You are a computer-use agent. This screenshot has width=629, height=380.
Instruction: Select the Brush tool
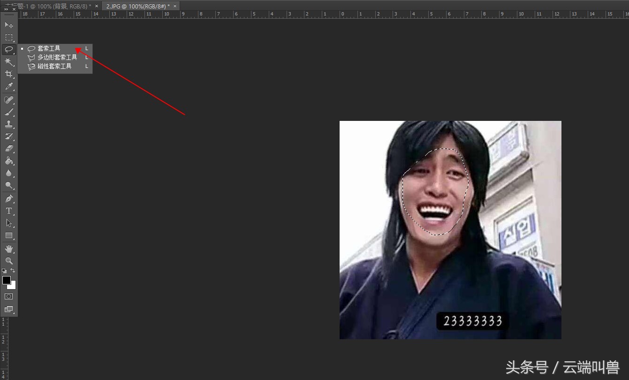pos(8,112)
